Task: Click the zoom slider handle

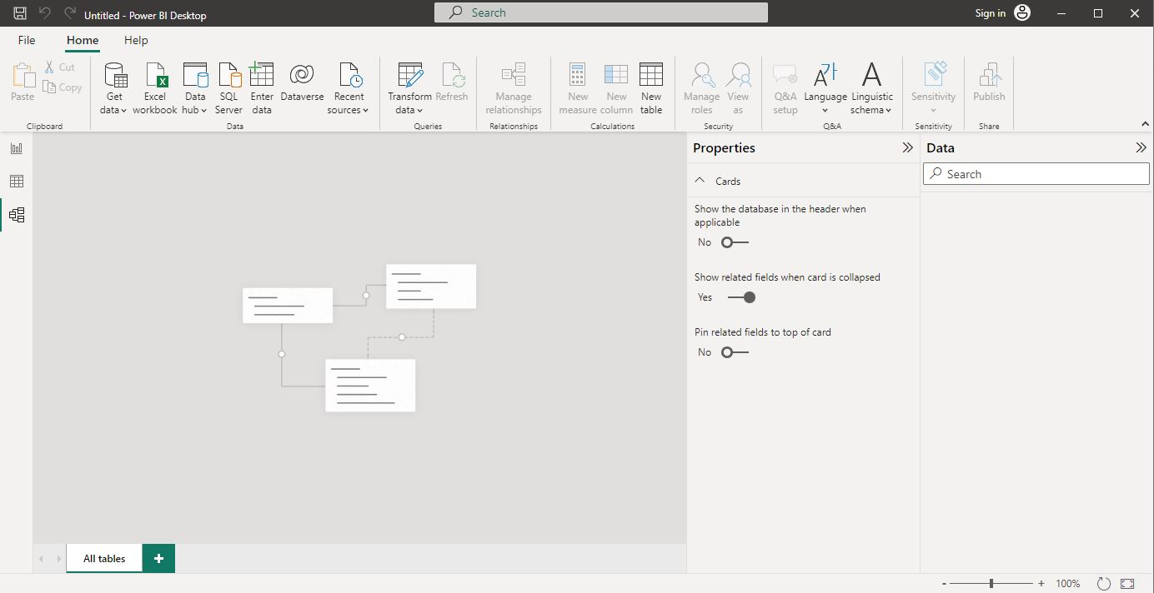Action: pyautogui.click(x=991, y=584)
